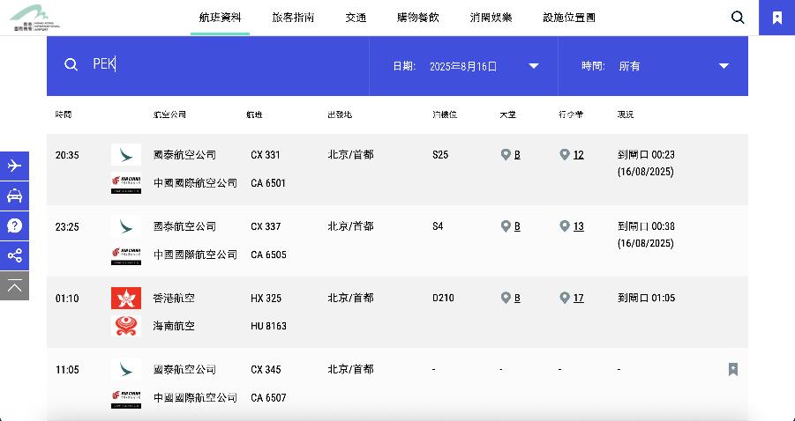This screenshot has height=421, width=795.
Task: Open the 旅客指南 menu item
Action: [293, 18]
